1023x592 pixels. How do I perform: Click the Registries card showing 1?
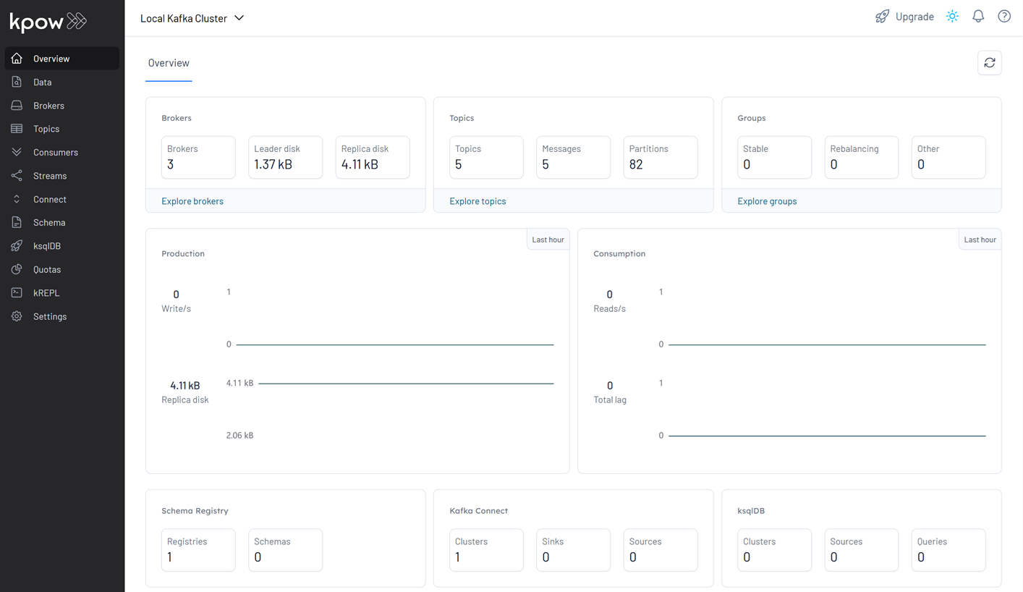[198, 550]
